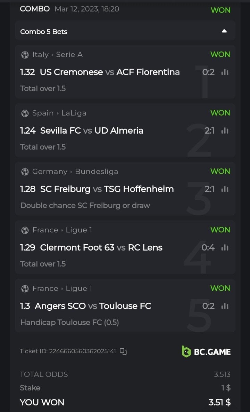Open the US Cremonese vs ACF Fiorentina match
The image size is (250, 412).
pyautogui.click(x=110, y=72)
